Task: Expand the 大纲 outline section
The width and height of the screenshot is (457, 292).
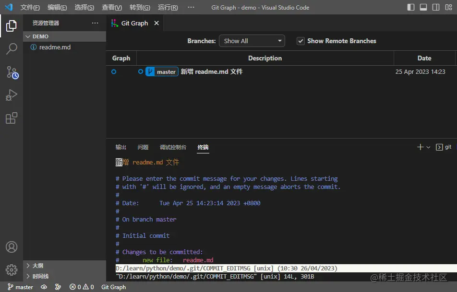Action: click(x=65, y=266)
